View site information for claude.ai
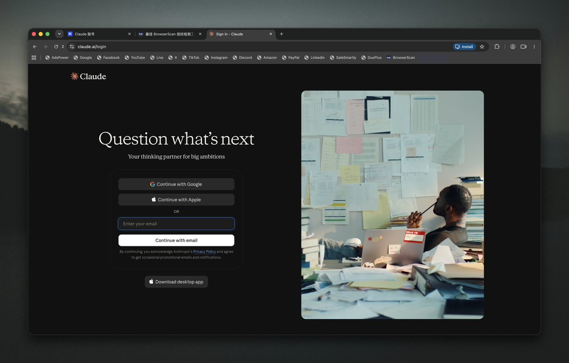 tap(72, 47)
